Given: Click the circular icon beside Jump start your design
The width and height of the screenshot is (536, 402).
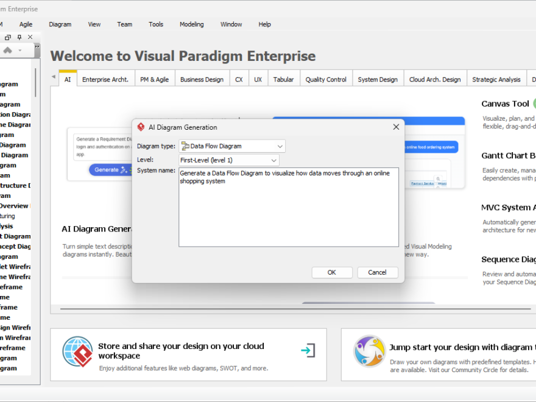Looking at the screenshot, I should 370,352.
